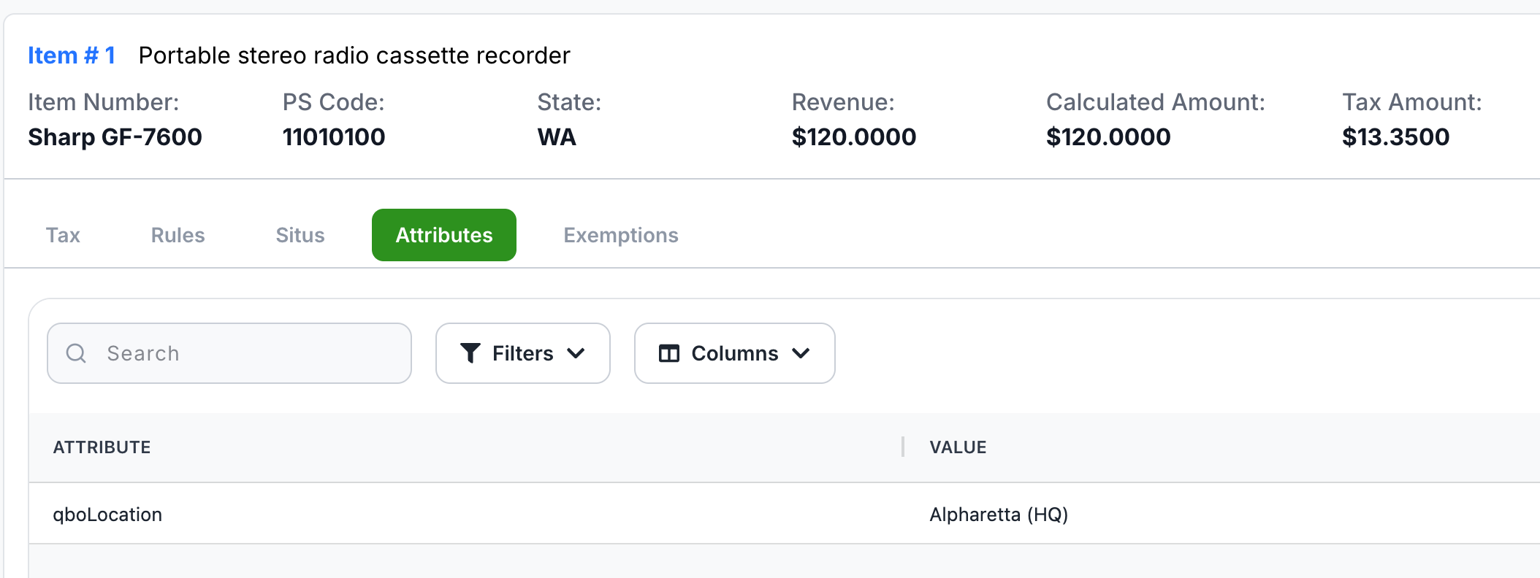Select the Attributes tab
Viewport: 1540px width, 578px height.
(444, 235)
